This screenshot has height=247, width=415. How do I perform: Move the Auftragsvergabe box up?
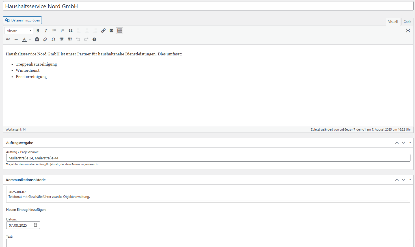pyautogui.click(x=397, y=143)
